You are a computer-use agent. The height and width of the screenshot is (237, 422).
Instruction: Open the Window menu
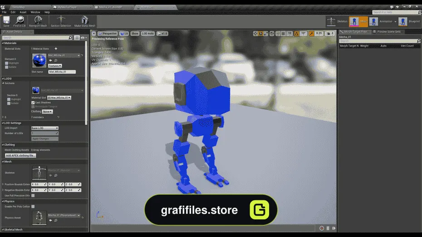[35, 12]
